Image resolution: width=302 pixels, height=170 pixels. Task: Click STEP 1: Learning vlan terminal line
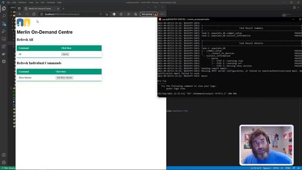pyautogui.click(x=230, y=61)
